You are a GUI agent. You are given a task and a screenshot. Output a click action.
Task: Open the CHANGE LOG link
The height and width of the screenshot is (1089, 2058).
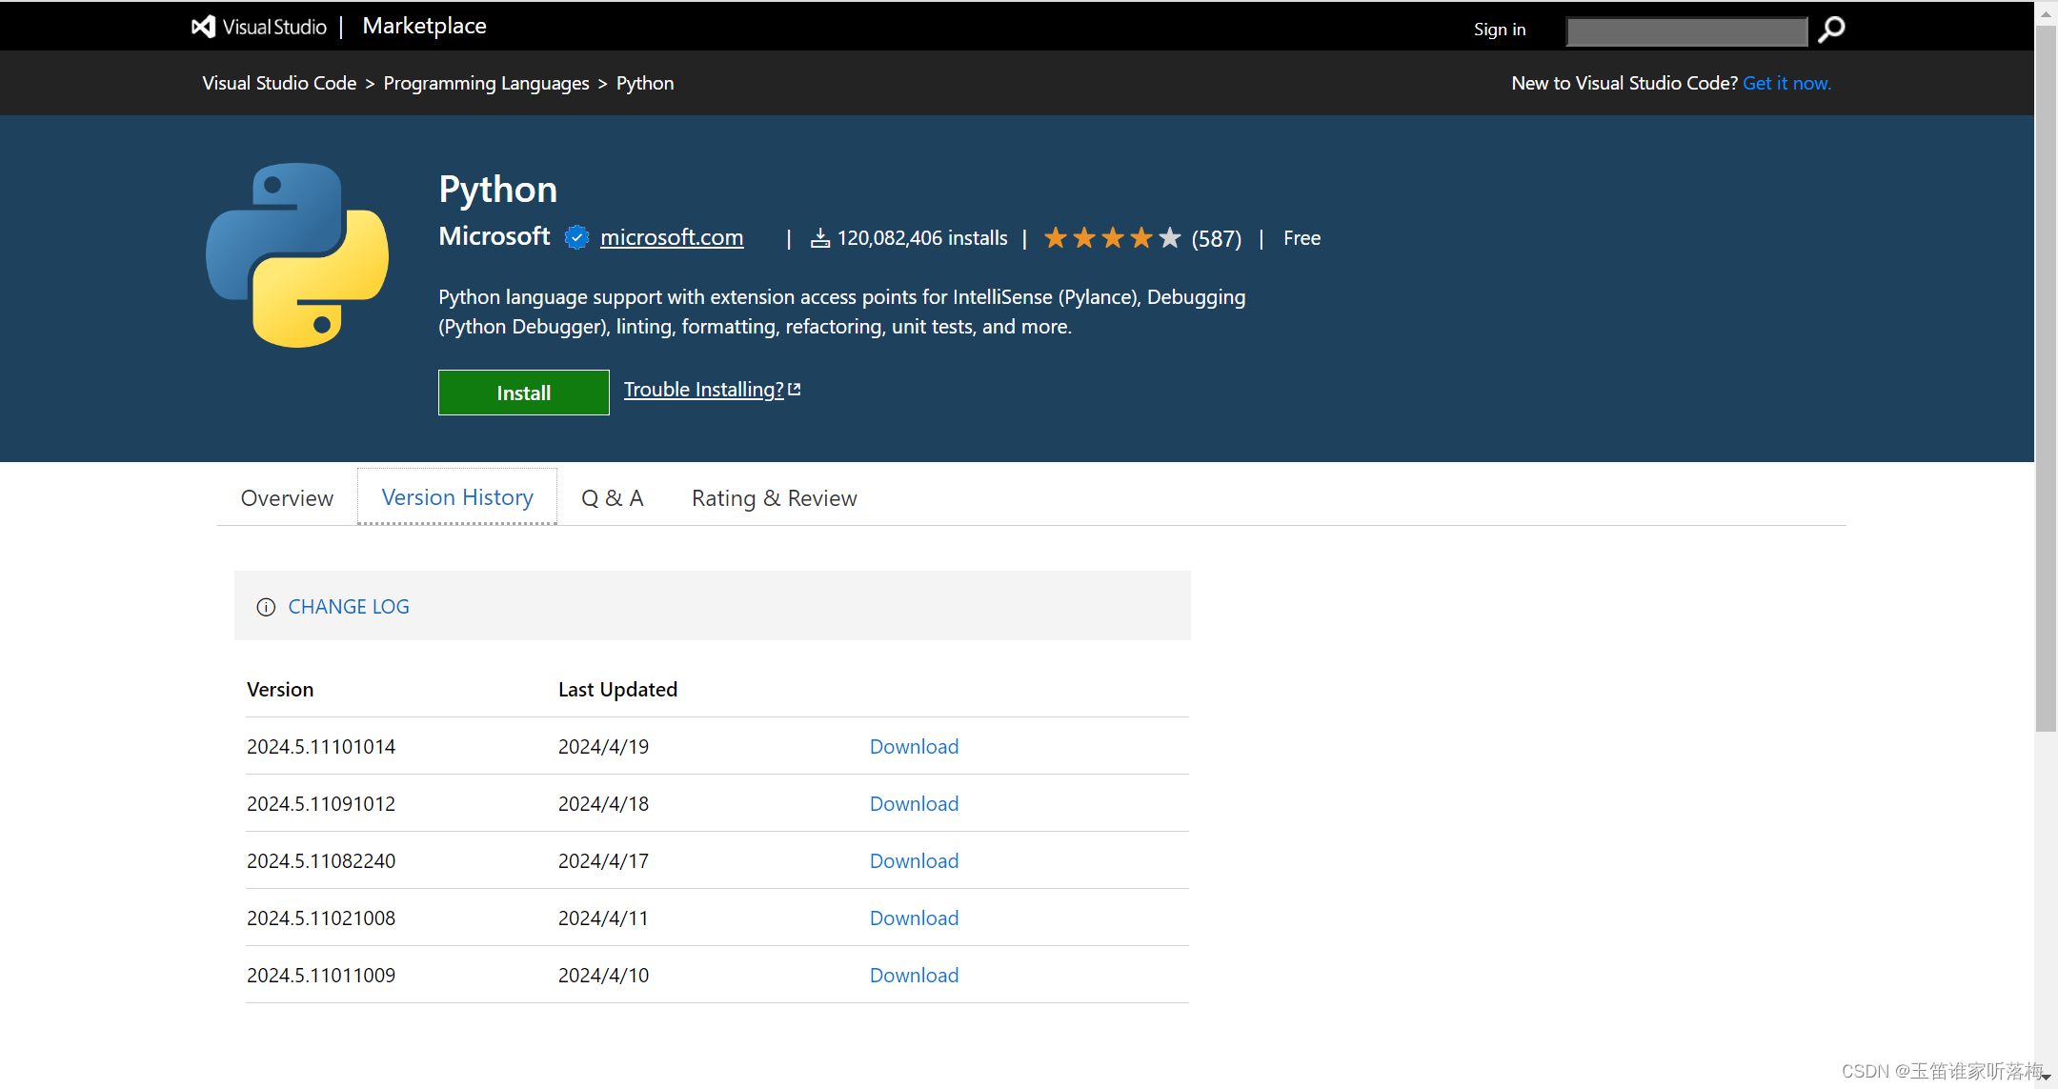click(x=349, y=607)
